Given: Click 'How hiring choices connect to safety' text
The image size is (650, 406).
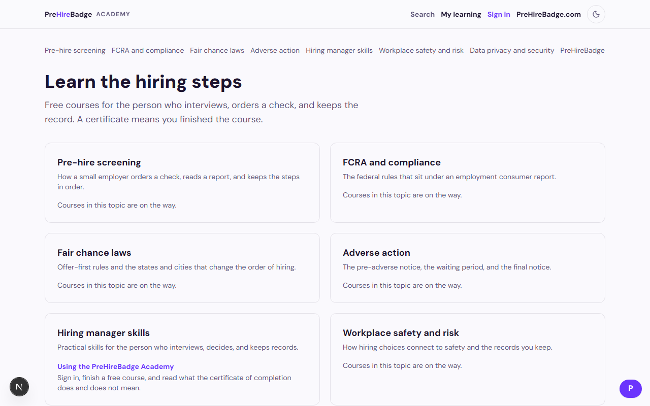Looking at the screenshot, I should click(x=447, y=348).
